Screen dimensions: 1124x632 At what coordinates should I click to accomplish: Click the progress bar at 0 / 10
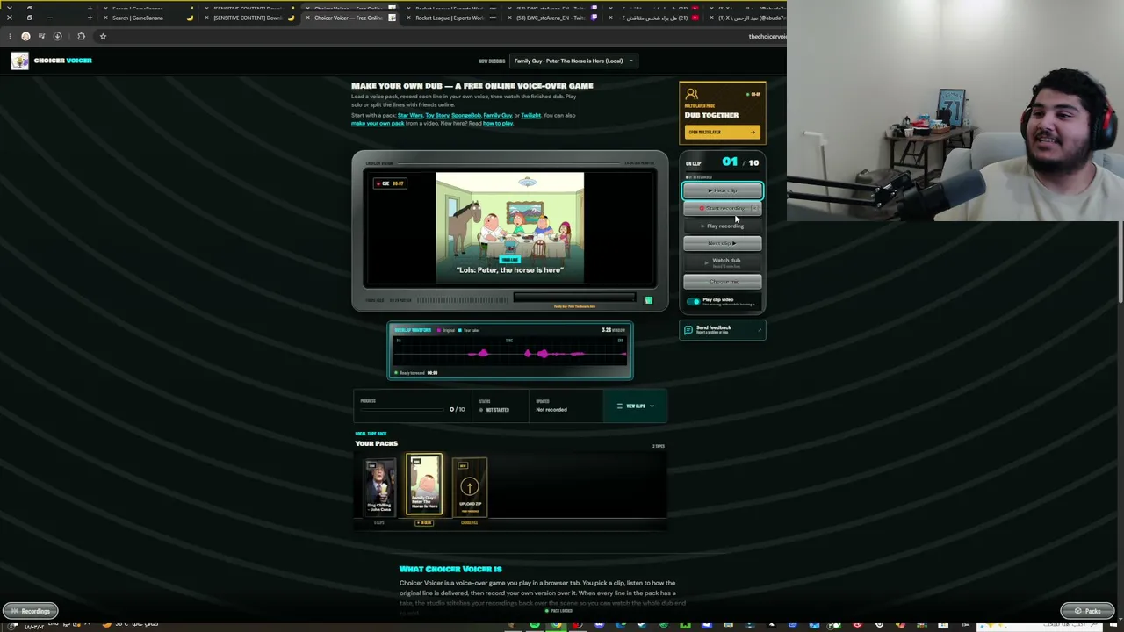pyautogui.click(x=401, y=409)
